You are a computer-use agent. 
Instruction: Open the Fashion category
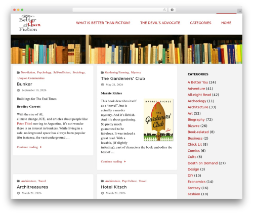coord(194,194)
